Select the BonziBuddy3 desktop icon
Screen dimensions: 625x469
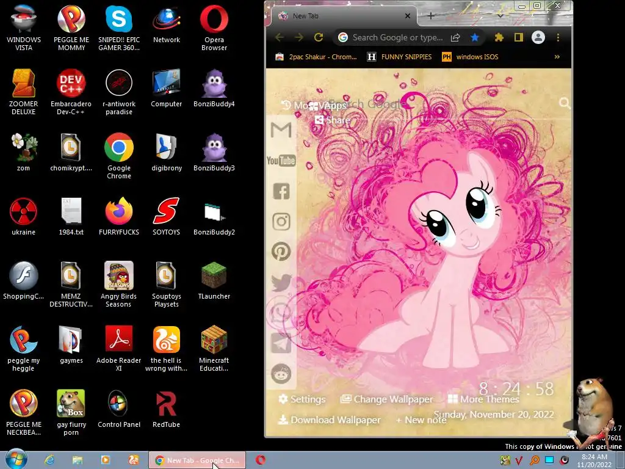tap(214, 152)
